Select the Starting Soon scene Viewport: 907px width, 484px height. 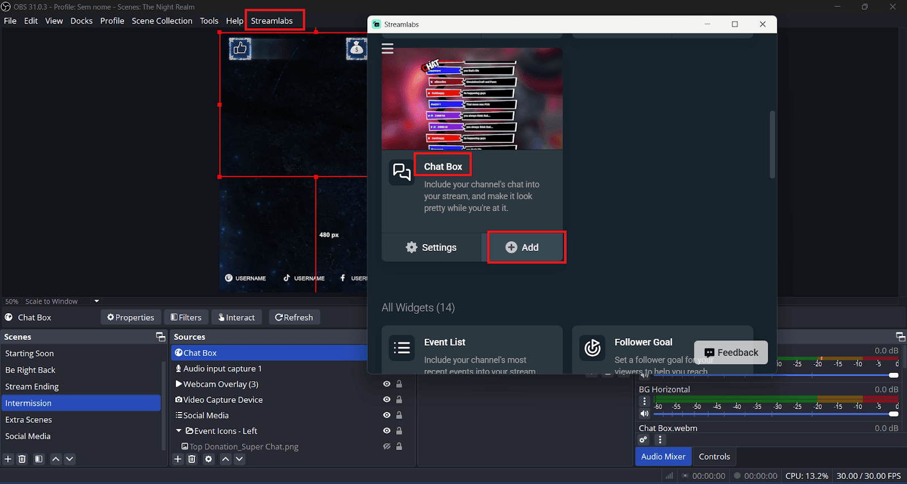pyautogui.click(x=81, y=353)
